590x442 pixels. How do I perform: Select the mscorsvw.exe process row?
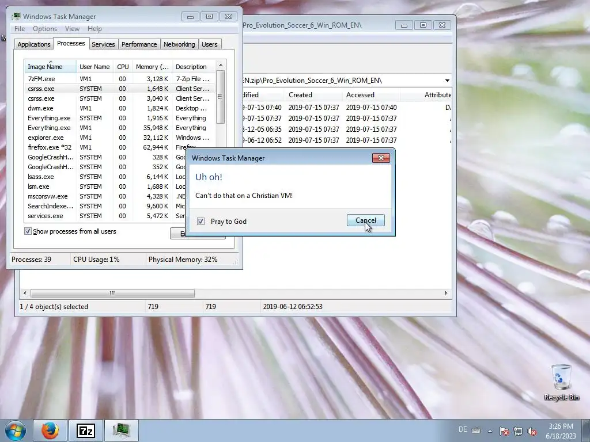coord(105,196)
